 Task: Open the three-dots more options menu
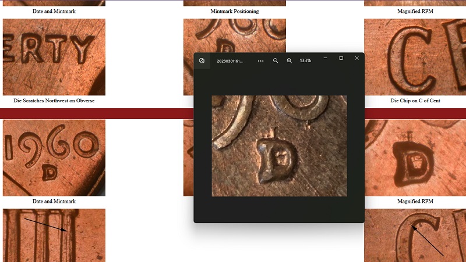260,61
